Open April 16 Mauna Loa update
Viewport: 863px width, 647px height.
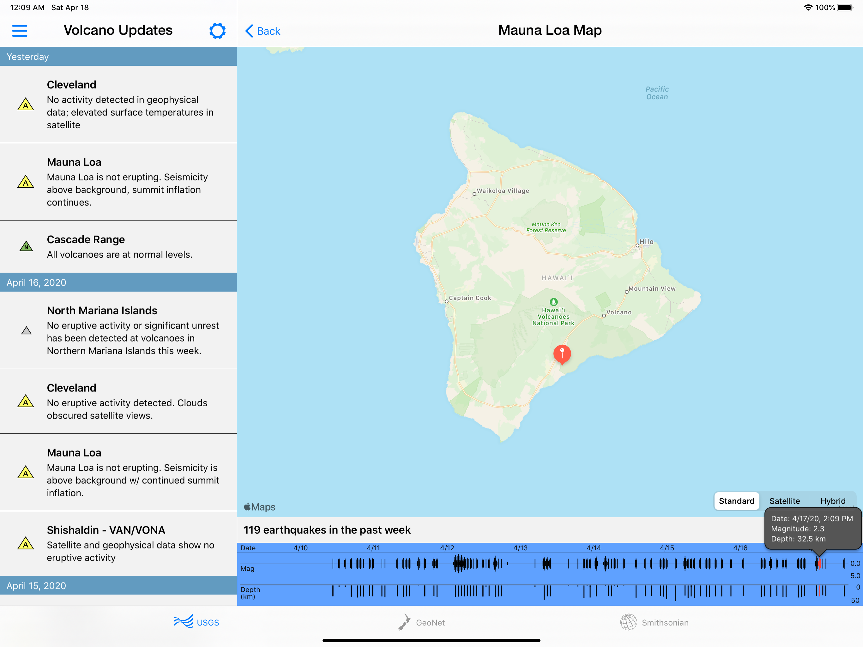pos(118,472)
